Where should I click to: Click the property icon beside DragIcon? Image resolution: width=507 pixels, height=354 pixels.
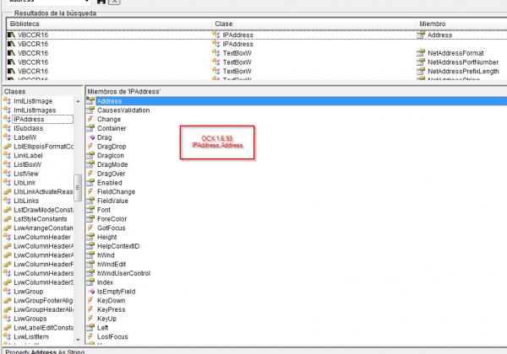click(x=90, y=155)
